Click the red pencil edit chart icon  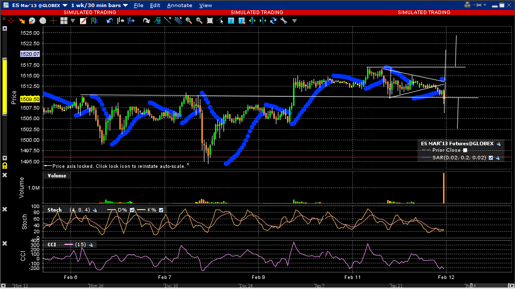[x=84, y=21]
